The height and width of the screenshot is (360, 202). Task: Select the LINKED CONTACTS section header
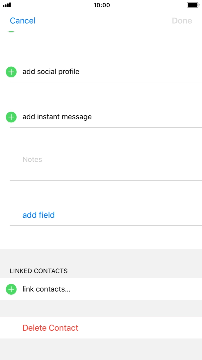38,271
